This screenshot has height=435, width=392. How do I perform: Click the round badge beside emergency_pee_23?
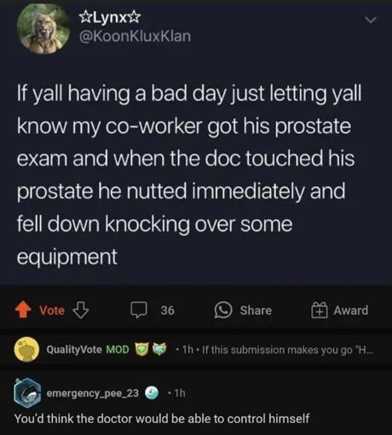click(152, 393)
